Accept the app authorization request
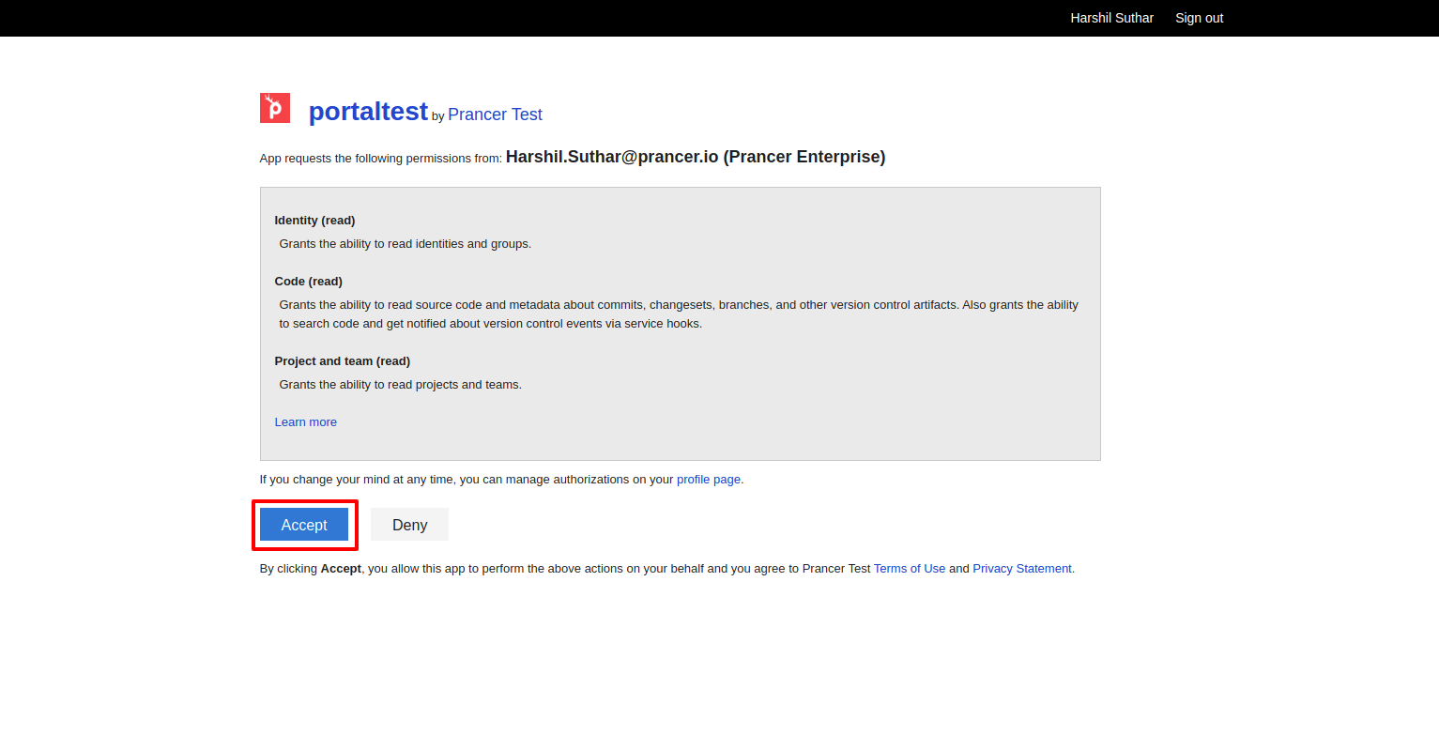Image resolution: width=1439 pixels, height=750 pixels. pos(304,525)
